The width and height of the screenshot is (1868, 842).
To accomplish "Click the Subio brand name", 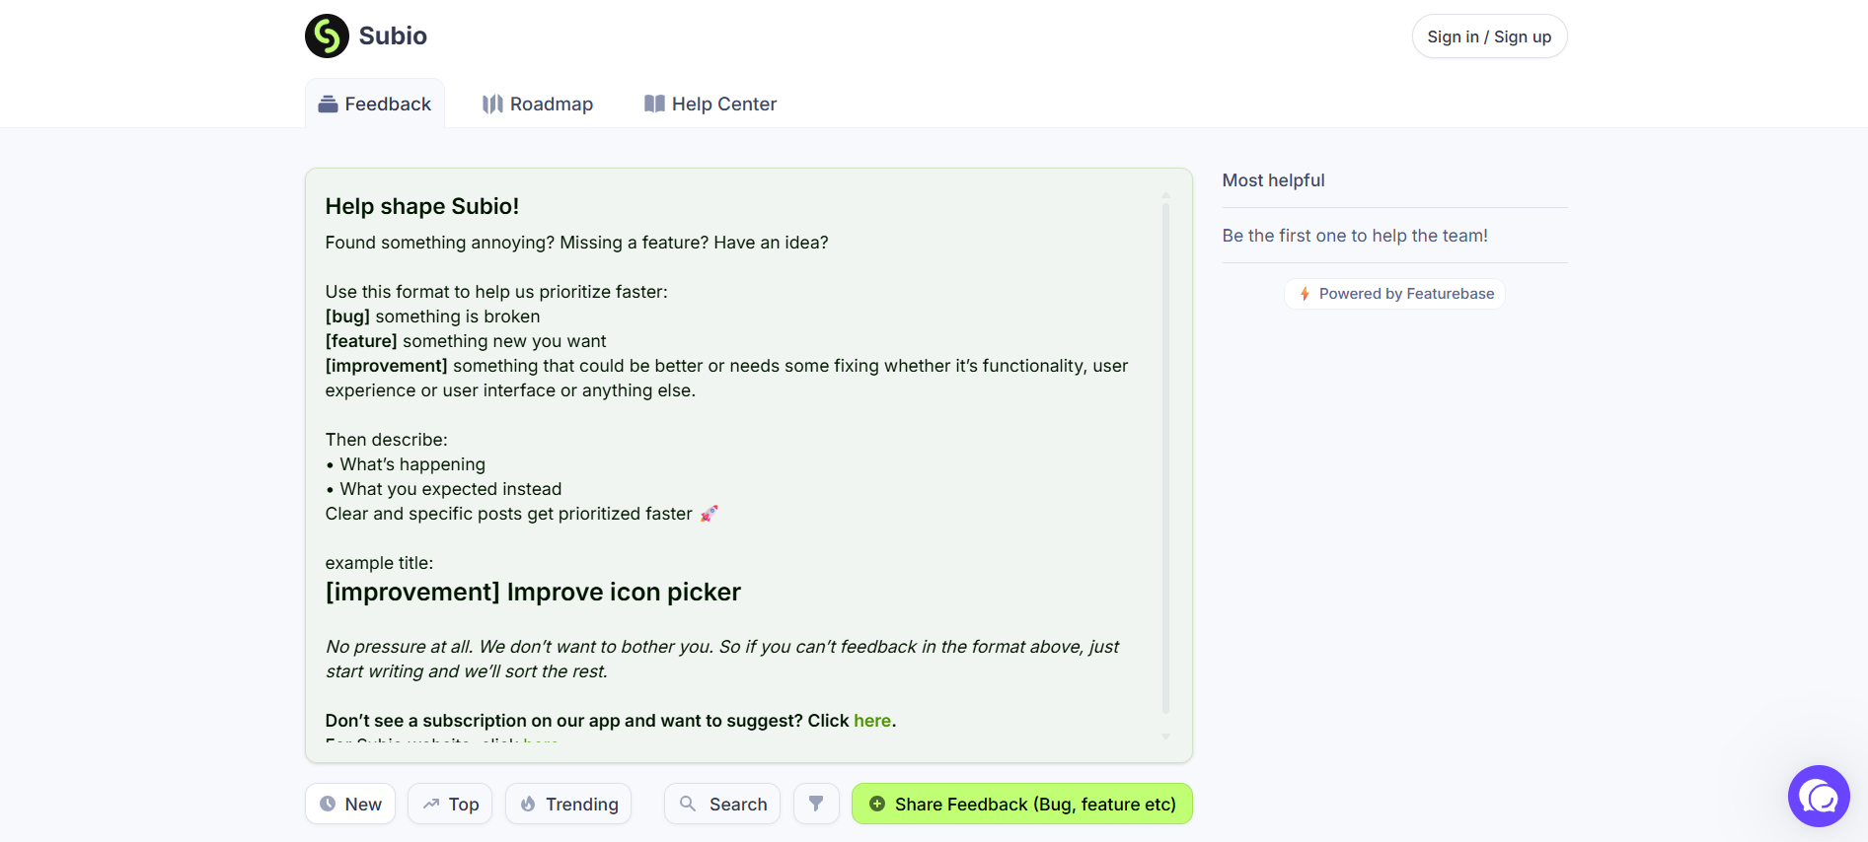I will (x=393, y=36).
